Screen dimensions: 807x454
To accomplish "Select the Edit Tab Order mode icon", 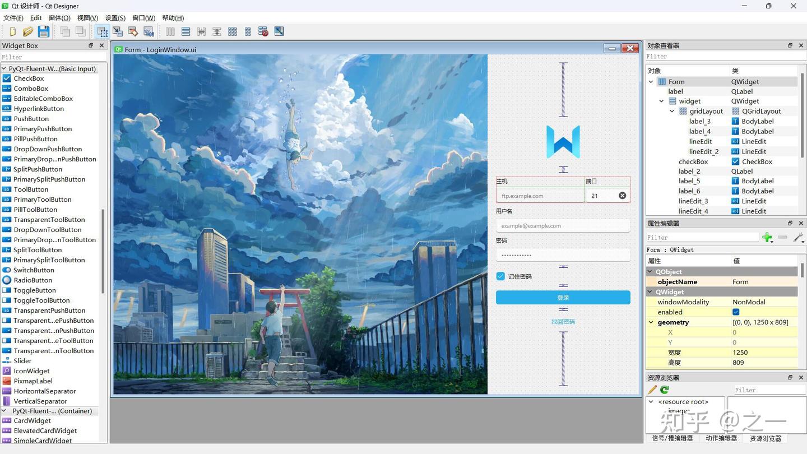I will click(x=148, y=31).
